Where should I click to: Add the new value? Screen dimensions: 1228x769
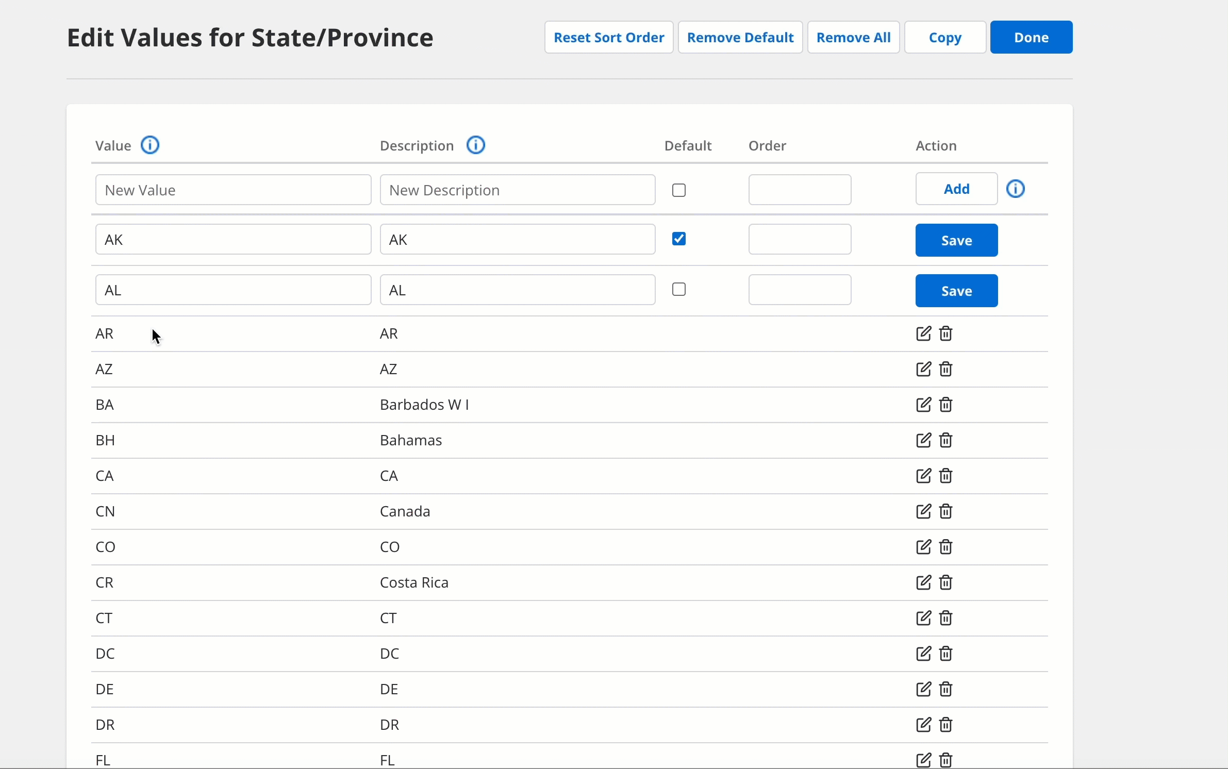click(x=956, y=189)
